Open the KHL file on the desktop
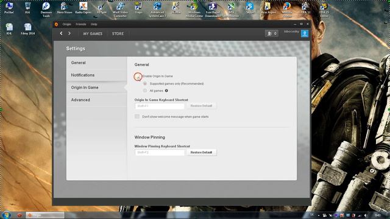 point(9,29)
